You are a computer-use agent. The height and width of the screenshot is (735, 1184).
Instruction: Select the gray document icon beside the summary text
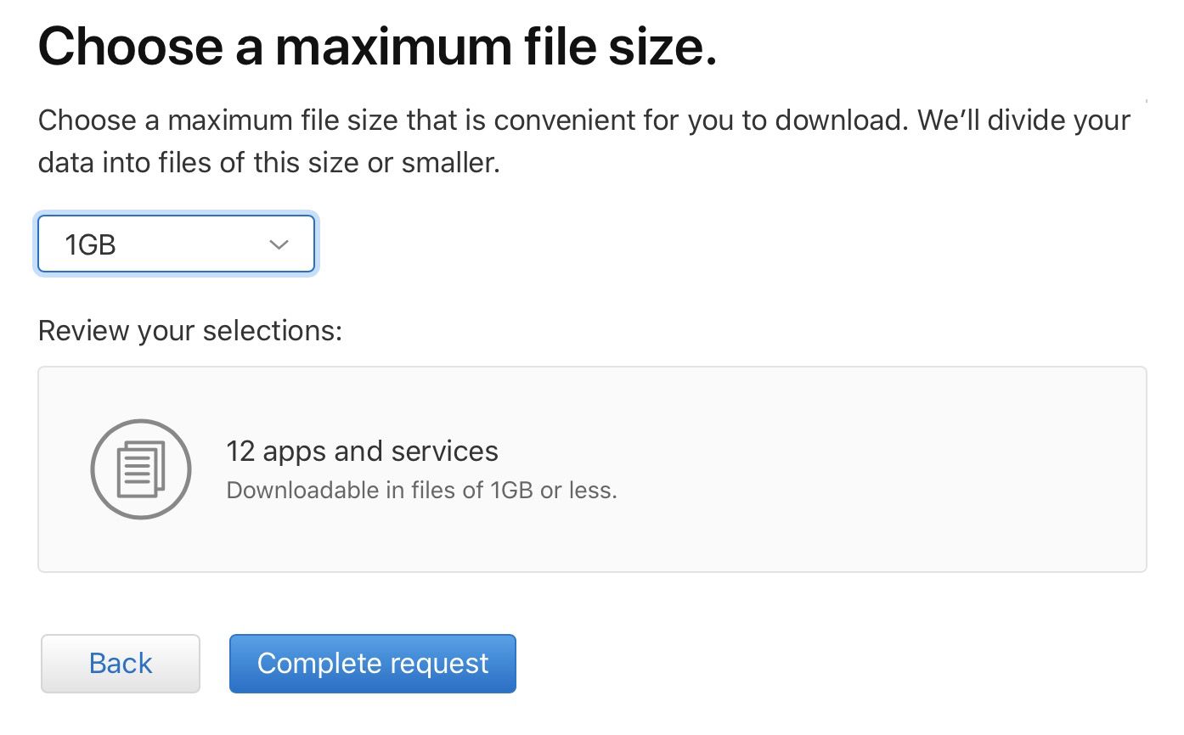coord(140,468)
